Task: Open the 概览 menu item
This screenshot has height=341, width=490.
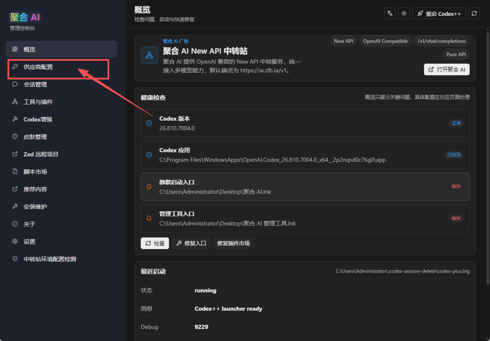Action: tap(61, 49)
